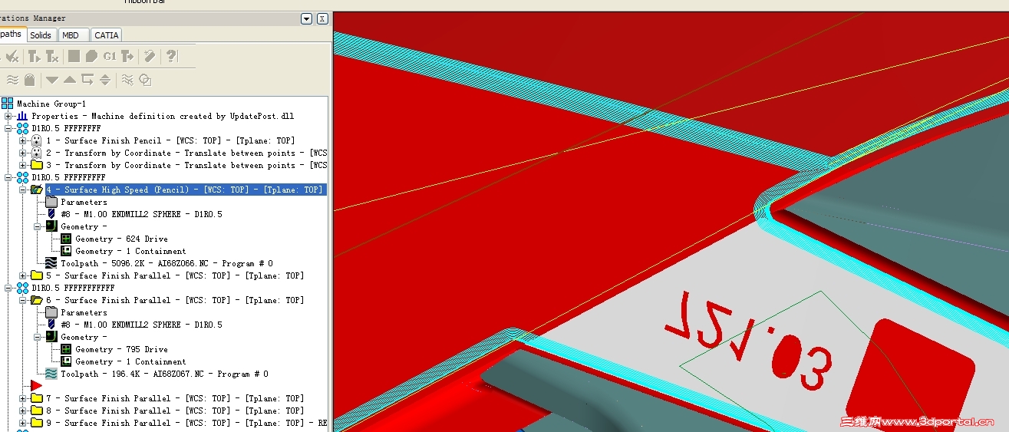Click the unselect all operations checkmark-X icon
This screenshot has width=1009, height=432.
click(12, 56)
